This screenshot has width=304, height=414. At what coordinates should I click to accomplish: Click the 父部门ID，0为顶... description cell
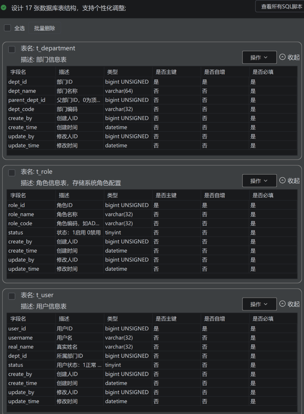79,100
